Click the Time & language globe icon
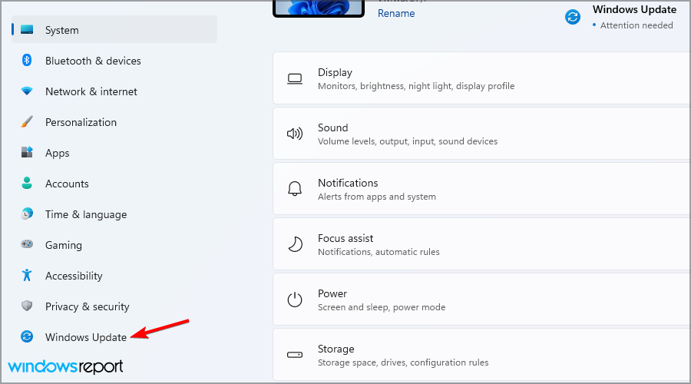The image size is (691, 384). pyautogui.click(x=27, y=214)
